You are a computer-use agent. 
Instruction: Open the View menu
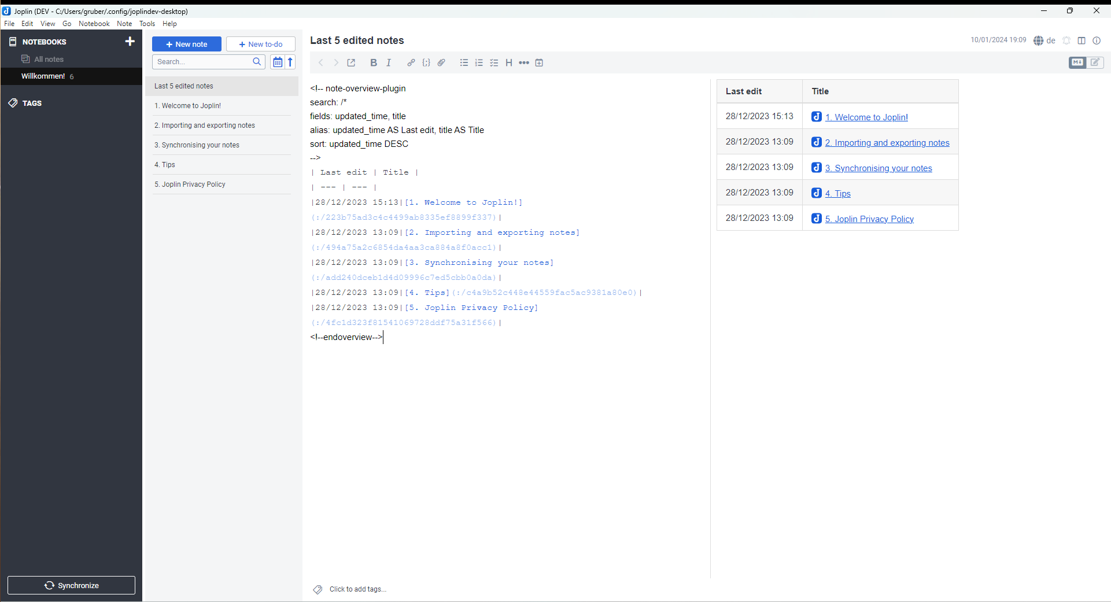click(x=48, y=24)
